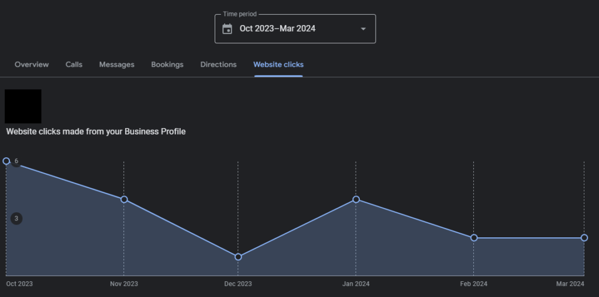The image size is (599, 297).
Task: Open the Time period dropdown arrow
Action: (363, 29)
